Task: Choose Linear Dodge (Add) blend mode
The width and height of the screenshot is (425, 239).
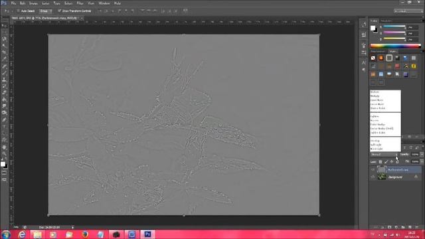Action: (x=382, y=128)
